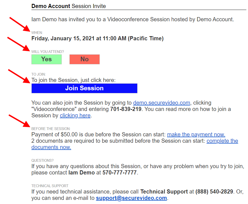
Task: Click the host phone number 570-777-7777
Action: (x=120, y=173)
